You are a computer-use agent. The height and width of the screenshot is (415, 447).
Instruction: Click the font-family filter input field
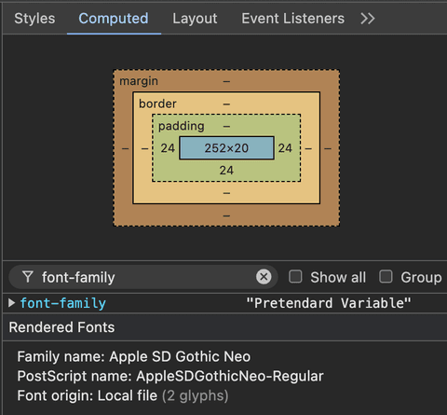(x=146, y=277)
